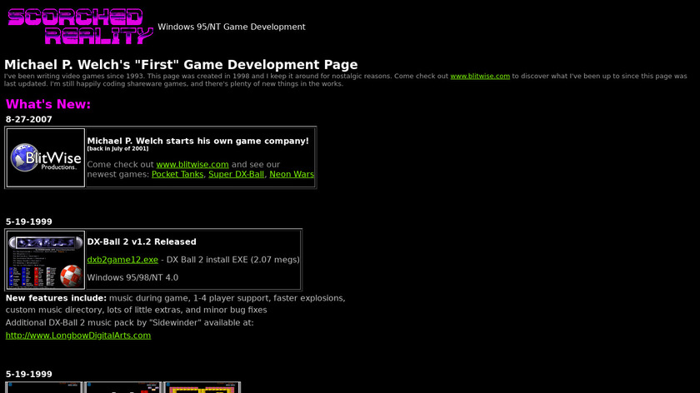Open www.blitwise.com link in intro paragraph
The image size is (700, 393).
click(x=480, y=77)
